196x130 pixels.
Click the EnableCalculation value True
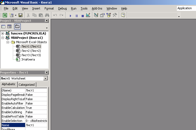(x=36, y=108)
